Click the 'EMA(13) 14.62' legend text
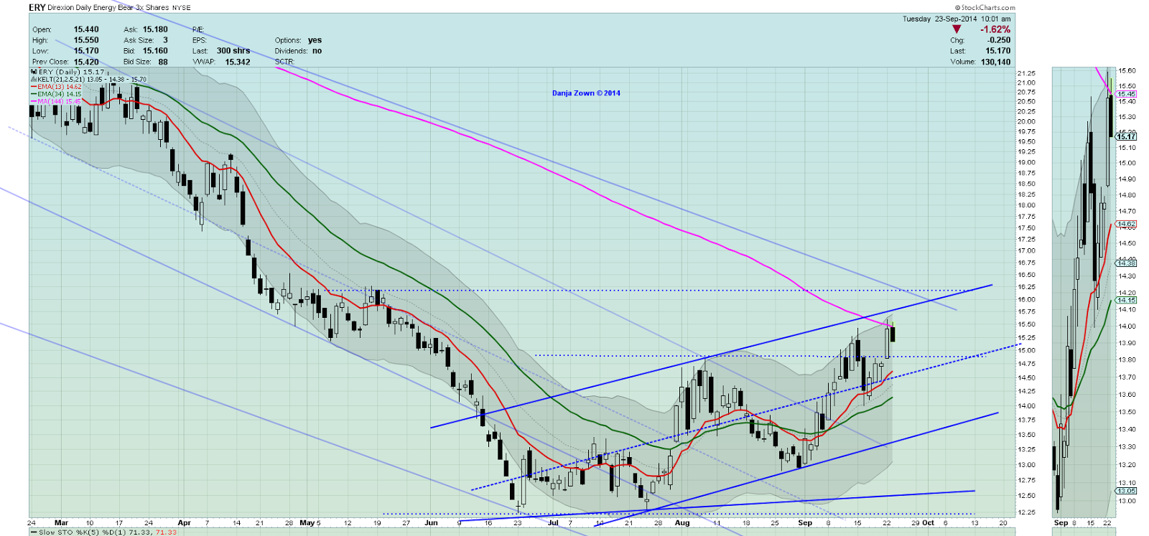1149x536 pixels. (60, 87)
